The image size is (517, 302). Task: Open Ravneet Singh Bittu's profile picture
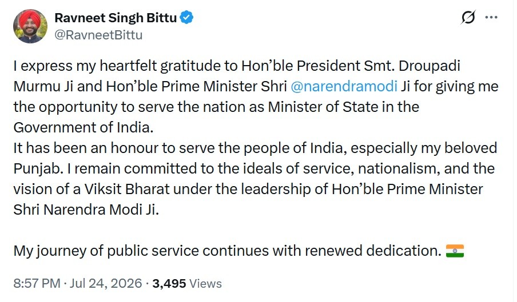point(30,26)
